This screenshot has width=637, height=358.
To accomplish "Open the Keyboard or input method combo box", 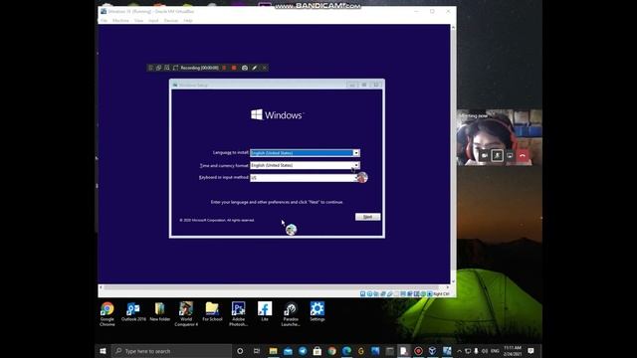I will click(x=305, y=178).
